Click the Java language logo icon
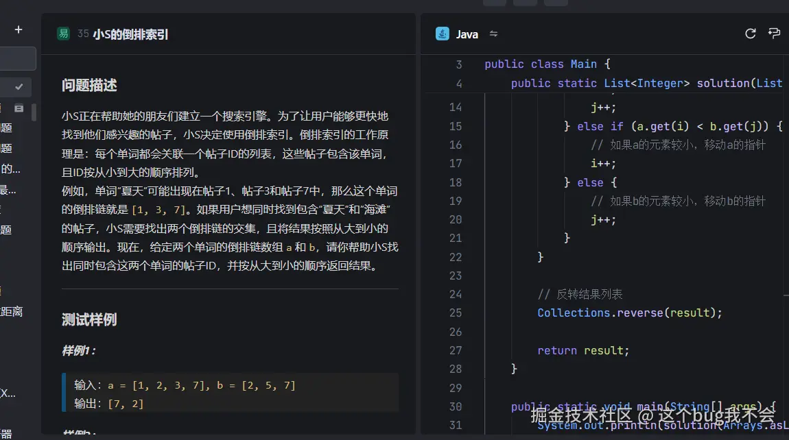 coord(441,33)
